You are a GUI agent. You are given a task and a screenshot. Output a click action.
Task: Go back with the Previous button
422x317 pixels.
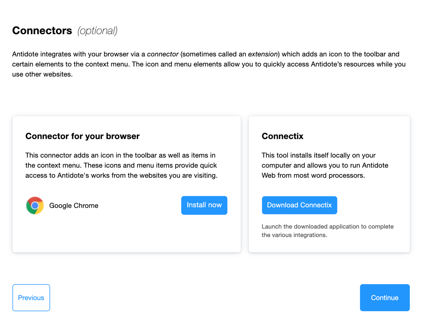[x=31, y=298]
